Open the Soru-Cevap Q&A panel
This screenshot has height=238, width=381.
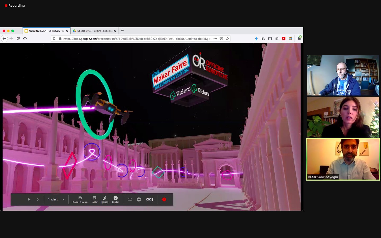[80, 200]
